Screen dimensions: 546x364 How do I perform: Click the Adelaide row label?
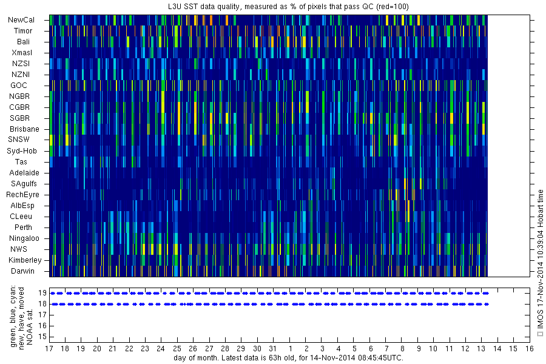24,173
